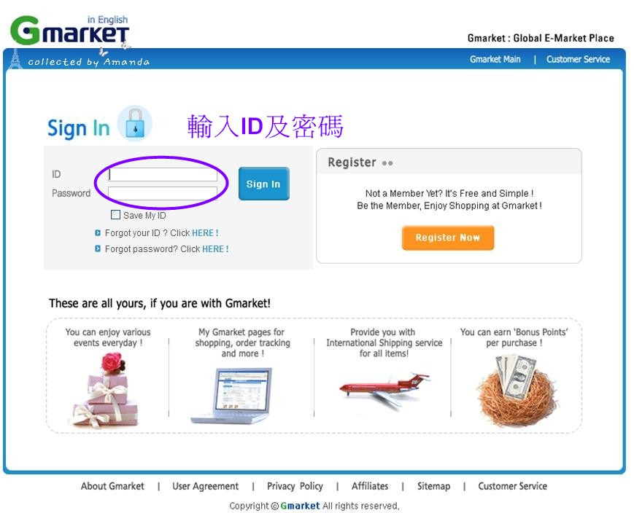Click the arrow bullet beside Forgot password
This screenshot has width=634, height=513.
pos(98,248)
